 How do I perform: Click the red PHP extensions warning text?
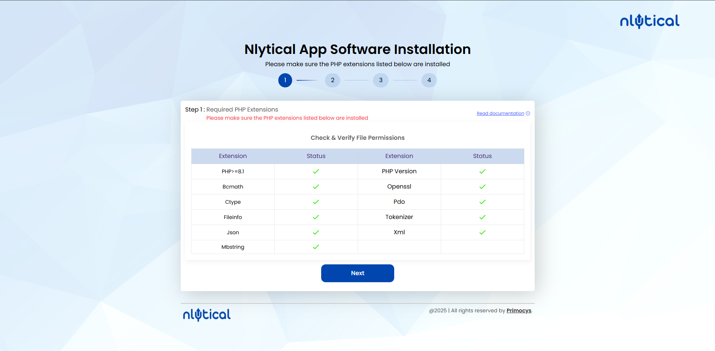pos(287,118)
